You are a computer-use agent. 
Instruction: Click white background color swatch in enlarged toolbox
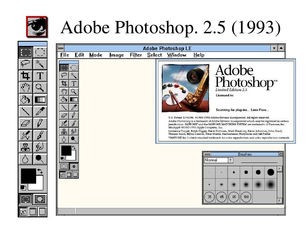point(40,186)
